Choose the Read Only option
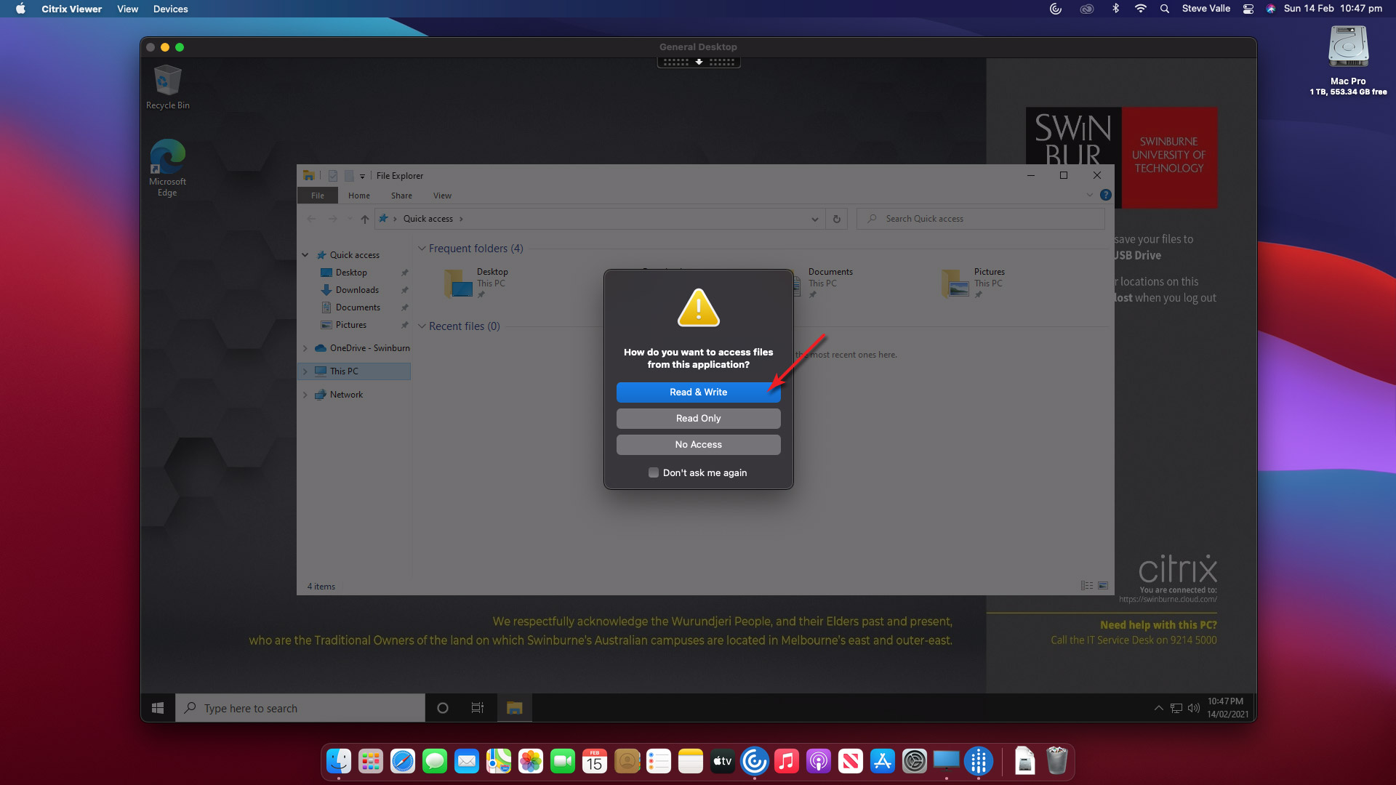The image size is (1396, 785). tap(698, 418)
